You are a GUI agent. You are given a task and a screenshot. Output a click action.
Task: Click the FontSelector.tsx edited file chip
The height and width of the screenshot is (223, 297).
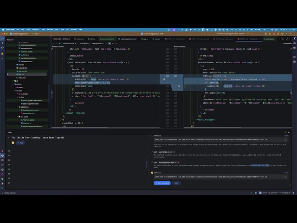click(169, 163)
